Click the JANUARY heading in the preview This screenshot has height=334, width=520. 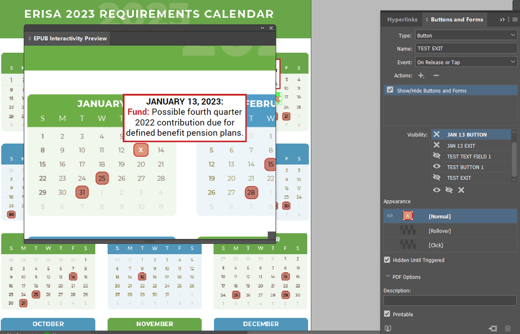(100, 104)
